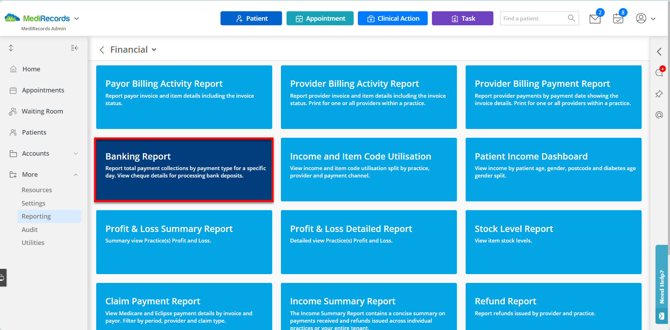Expand the right panel arrow icon
This screenshot has width=670, height=330.
(x=659, y=52)
